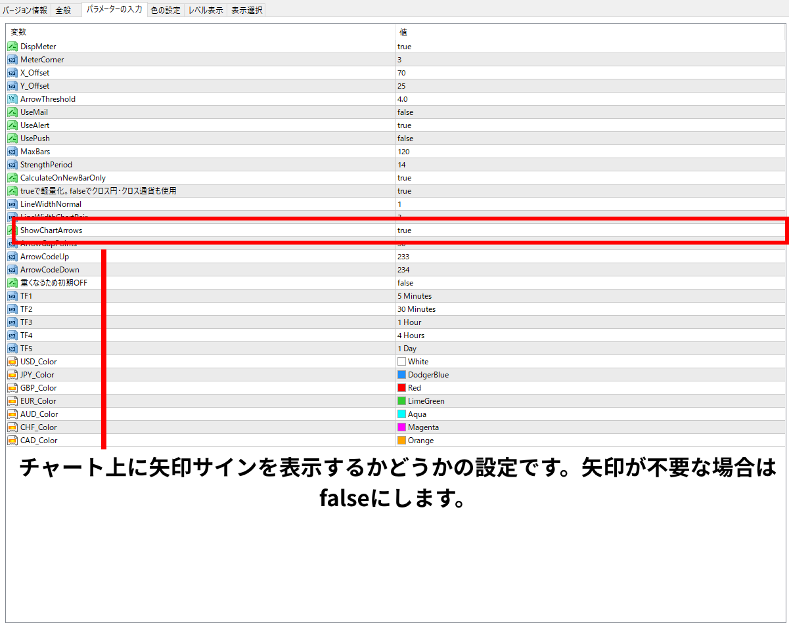Click the ArrowThreshold double type icon
The height and width of the screenshot is (625, 789).
[12, 99]
